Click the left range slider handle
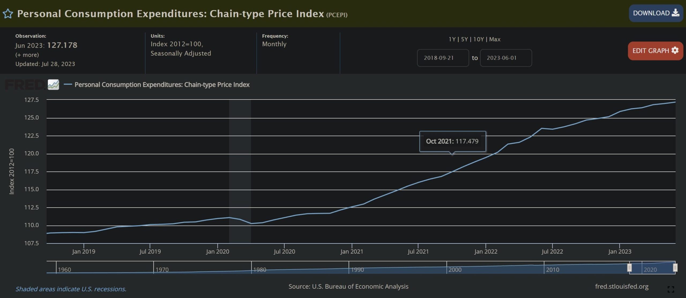 (629, 268)
